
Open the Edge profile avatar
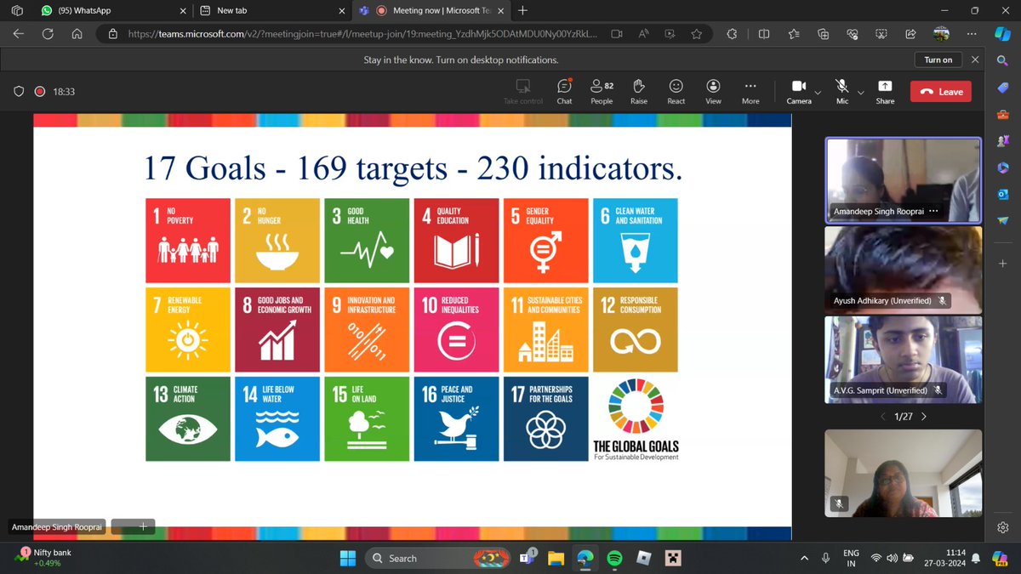[941, 34]
